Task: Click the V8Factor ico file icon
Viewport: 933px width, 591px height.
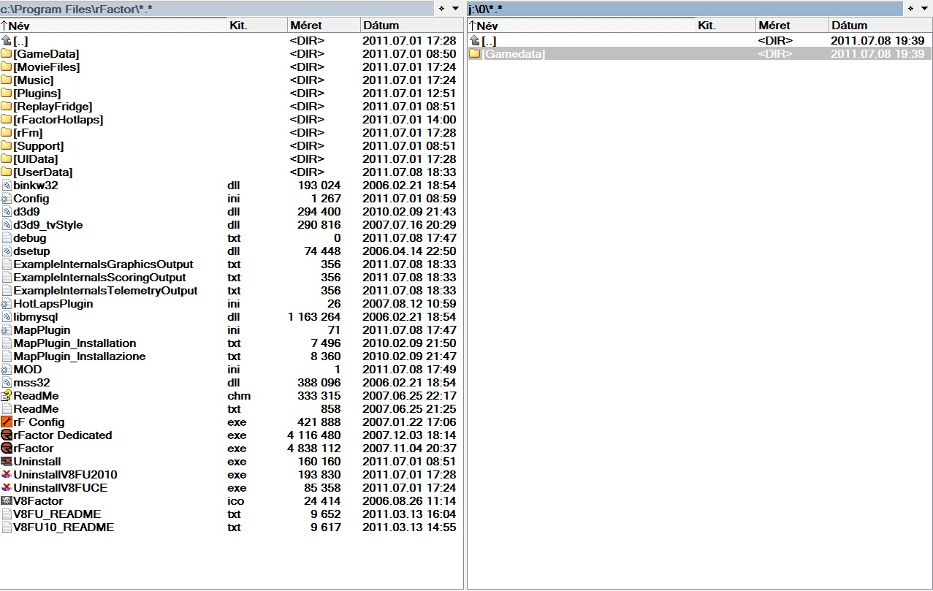Action: coord(7,501)
